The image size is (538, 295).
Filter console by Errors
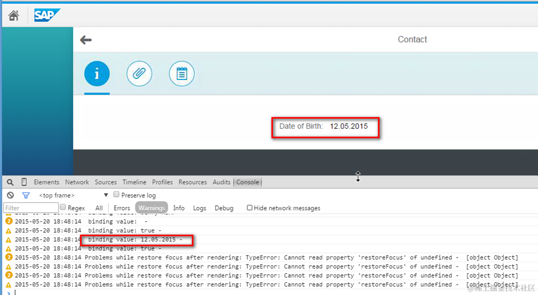pos(122,208)
